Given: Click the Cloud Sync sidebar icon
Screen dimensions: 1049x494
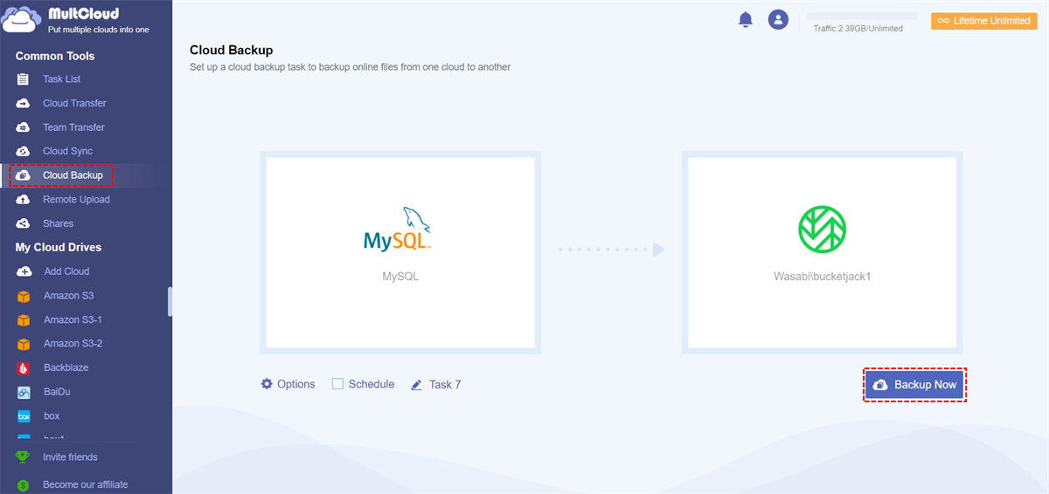Looking at the screenshot, I should 24,151.
